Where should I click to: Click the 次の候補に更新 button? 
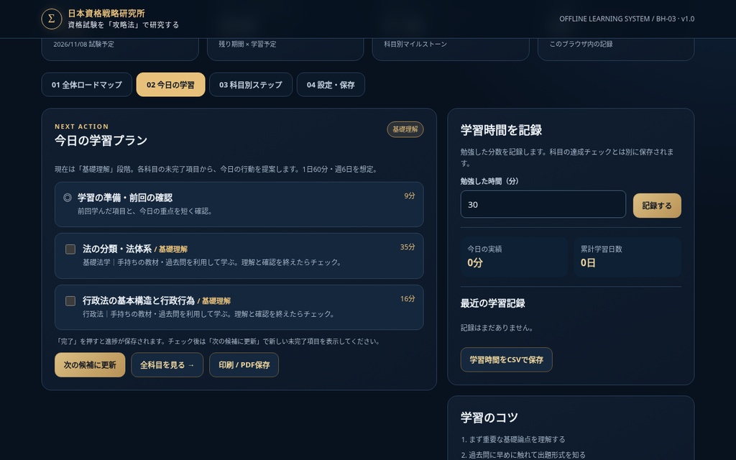point(90,364)
